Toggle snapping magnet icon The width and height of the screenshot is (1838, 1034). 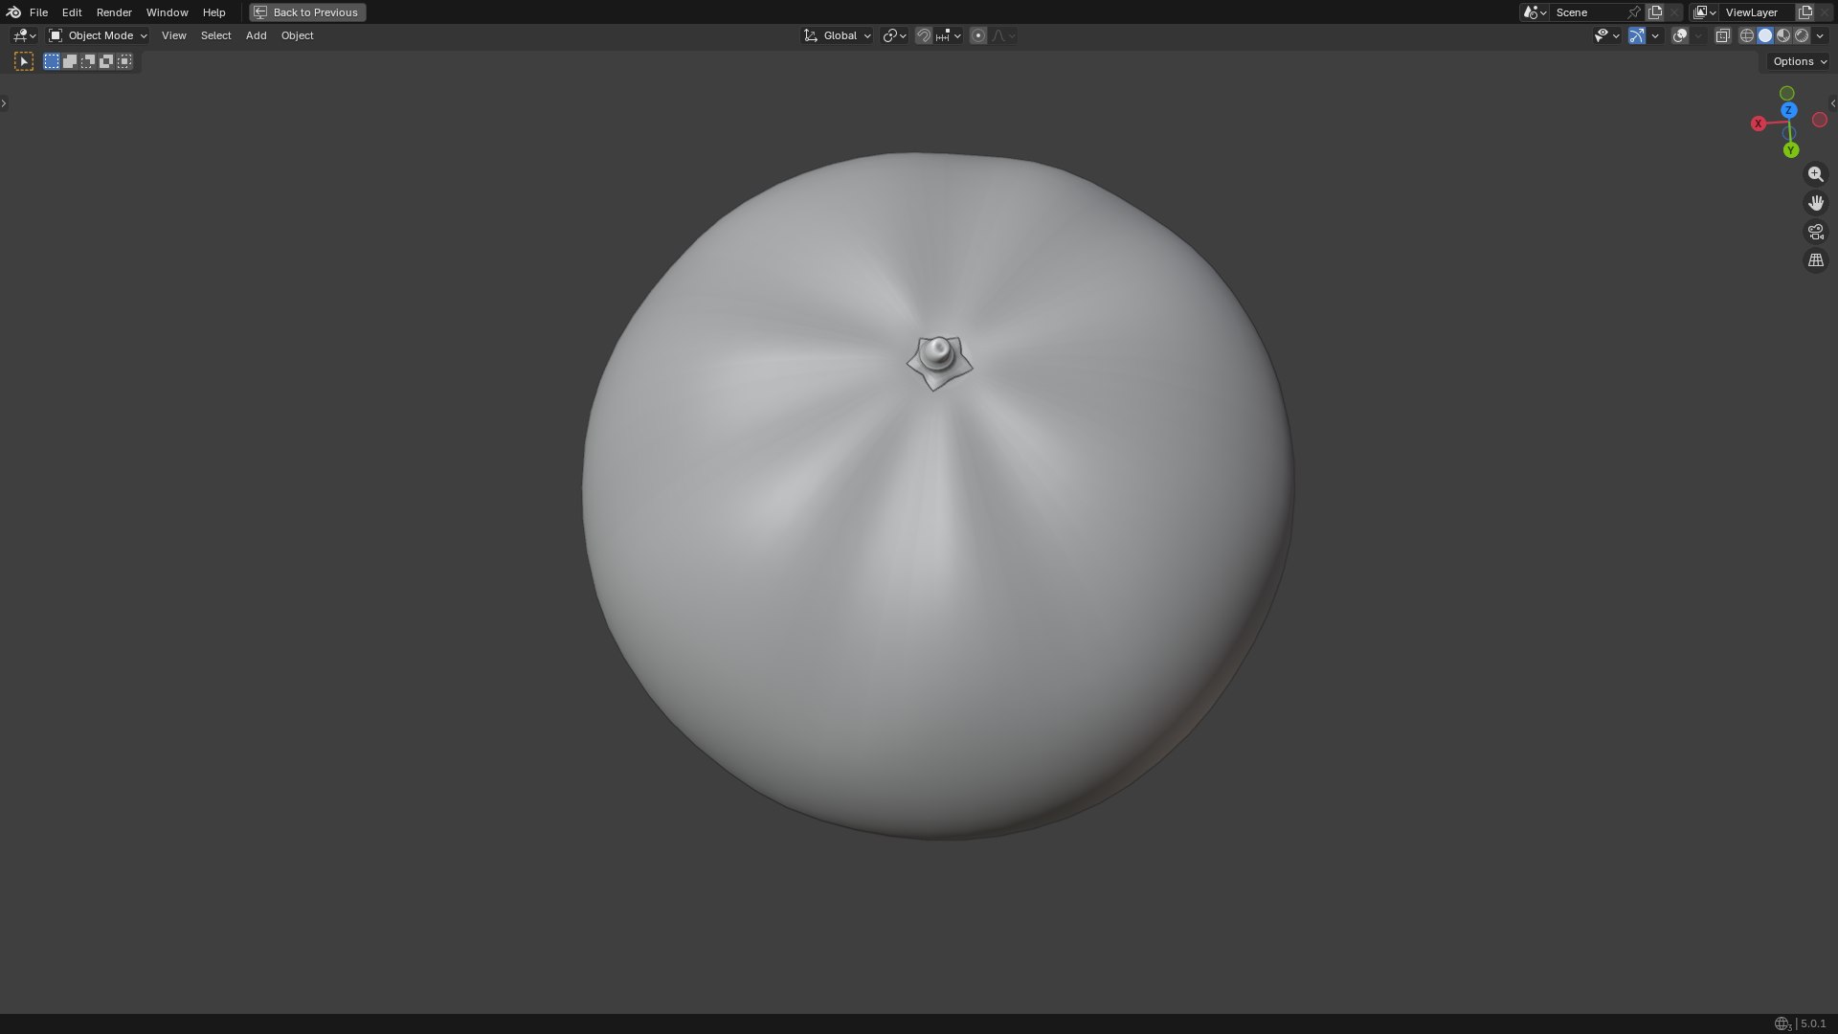(924, 35)
